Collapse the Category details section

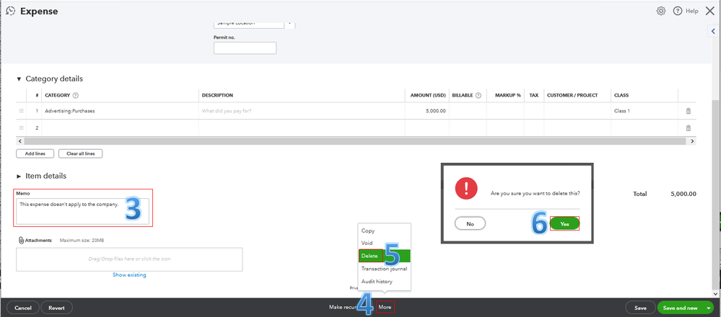(19, 79)
